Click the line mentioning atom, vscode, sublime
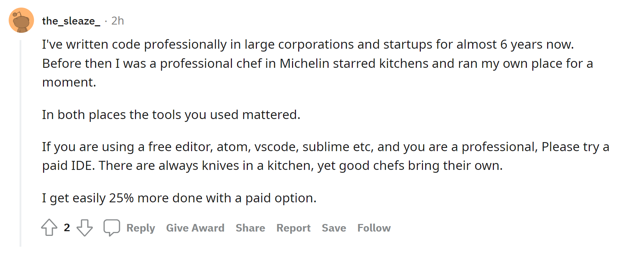639x255 pixels. (x=326, y=147)
